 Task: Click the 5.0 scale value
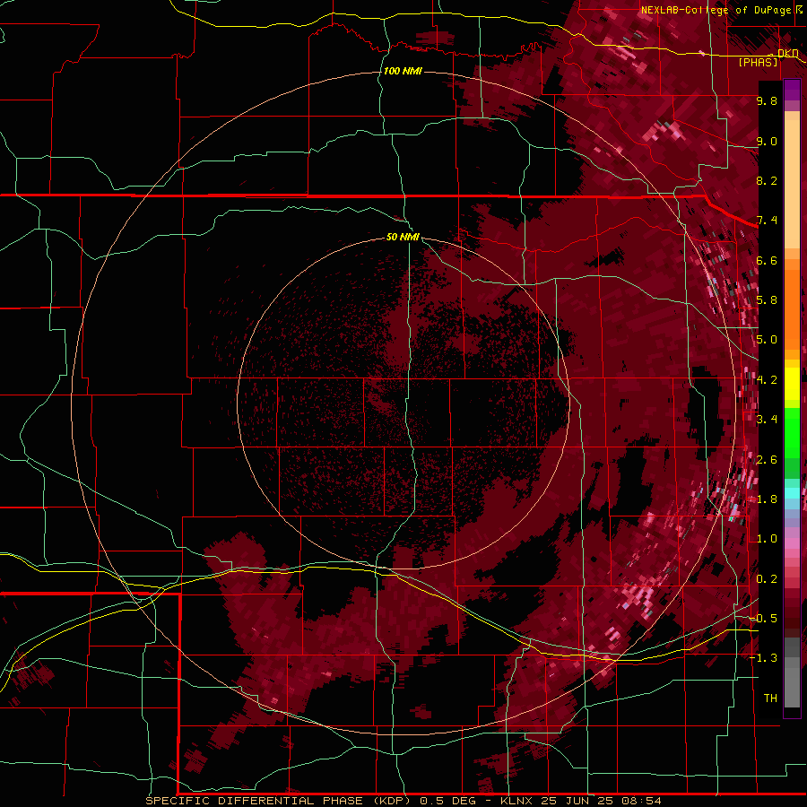(767, 340)
